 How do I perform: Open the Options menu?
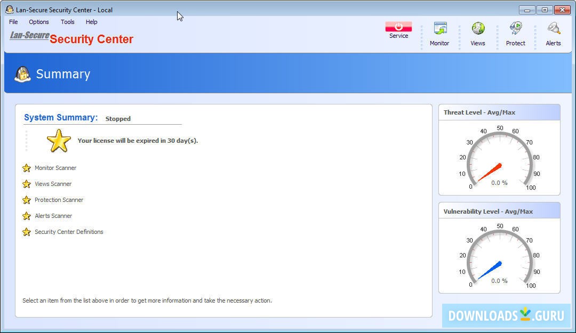click(x=39, y=22)
